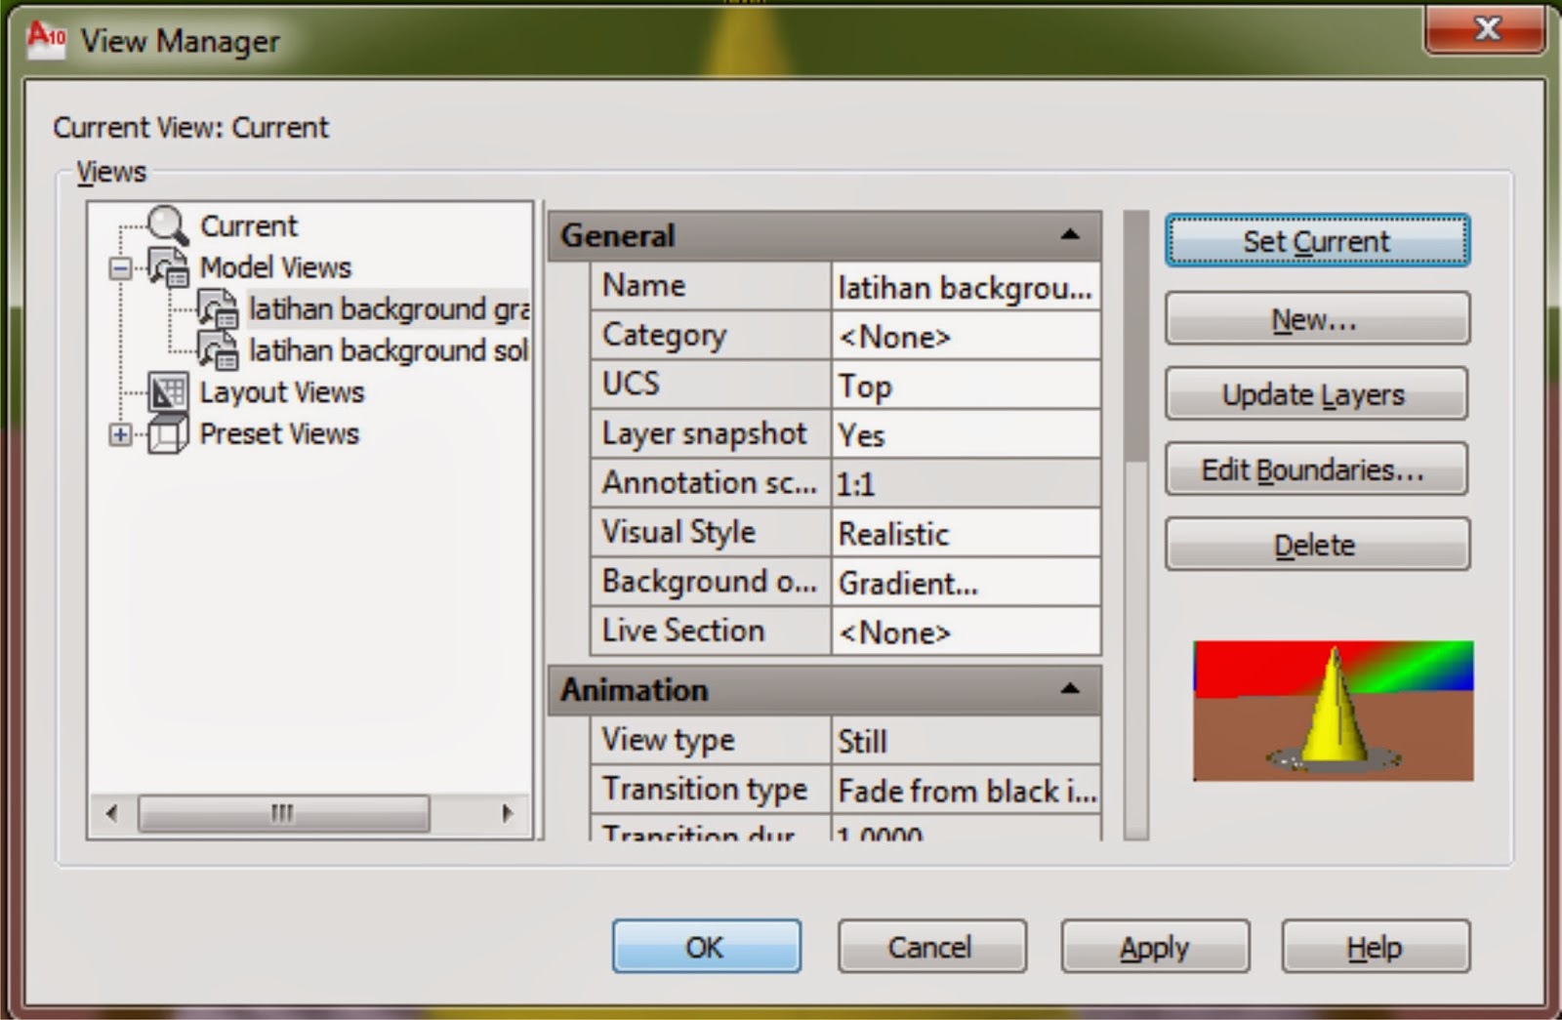The height and width of the screenshot is (1020, 1562).
Task: Click the Current view magnifier icon
Action: tap(168, 224)
